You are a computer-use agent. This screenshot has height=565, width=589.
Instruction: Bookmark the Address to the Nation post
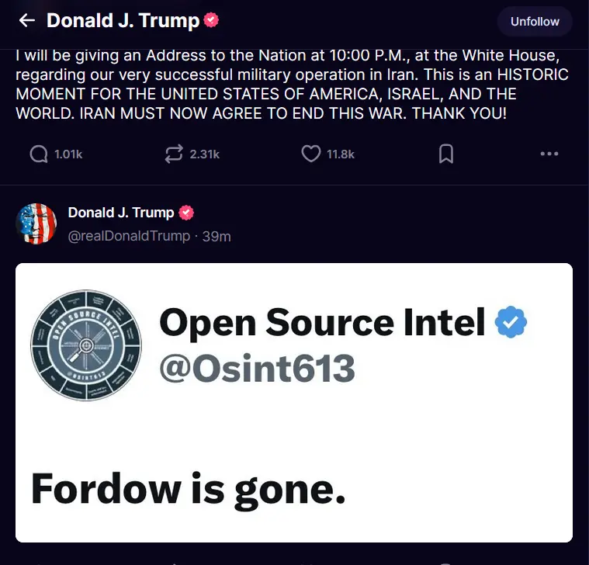point(446,154)
